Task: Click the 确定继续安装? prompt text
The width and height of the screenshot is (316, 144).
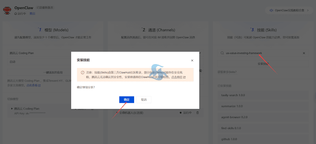Action: pos(86,87)
